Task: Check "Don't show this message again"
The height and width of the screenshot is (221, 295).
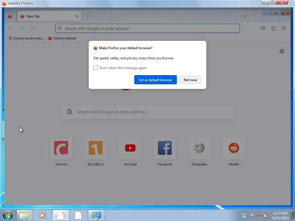Action: pyautogui.click(x=96, y=68)
